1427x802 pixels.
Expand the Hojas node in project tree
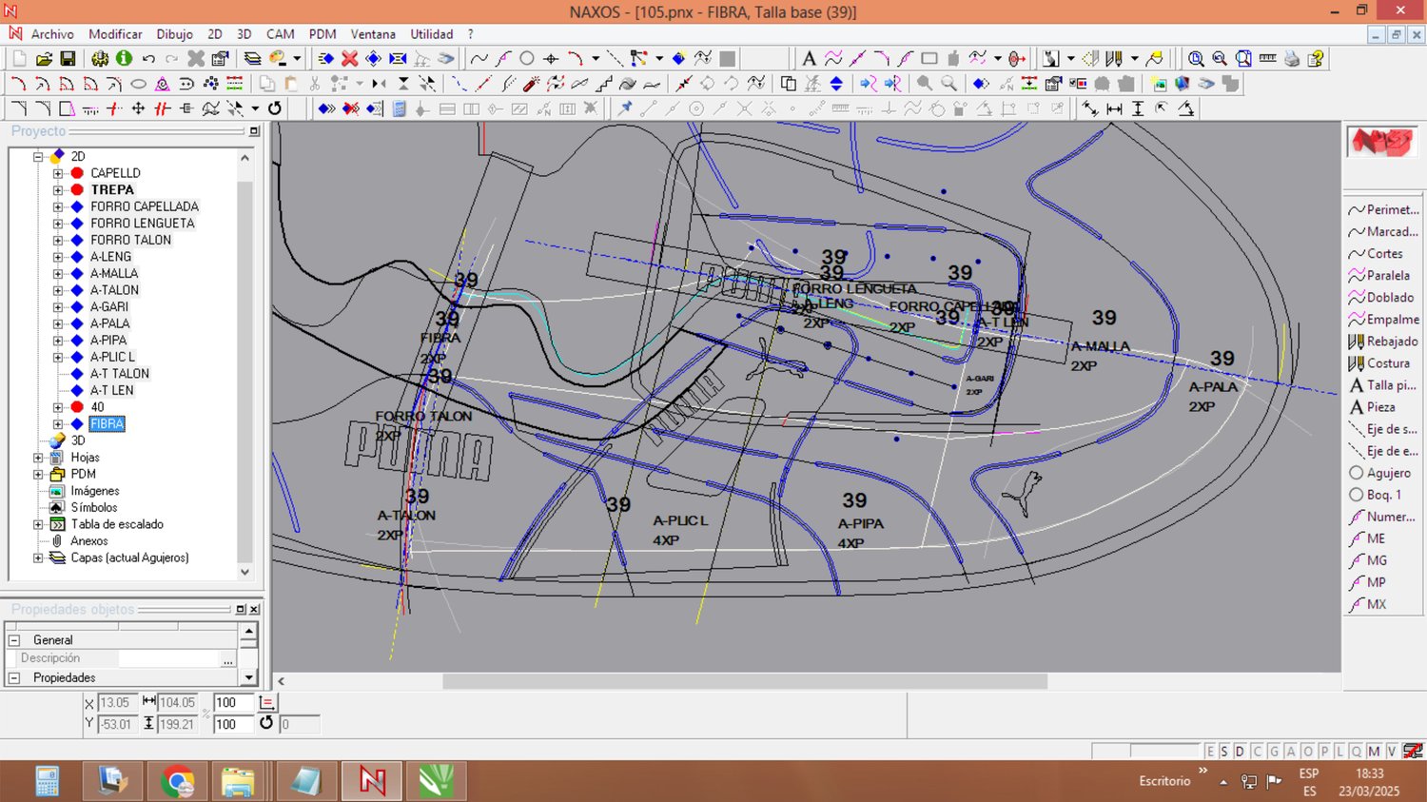[38, 458]
